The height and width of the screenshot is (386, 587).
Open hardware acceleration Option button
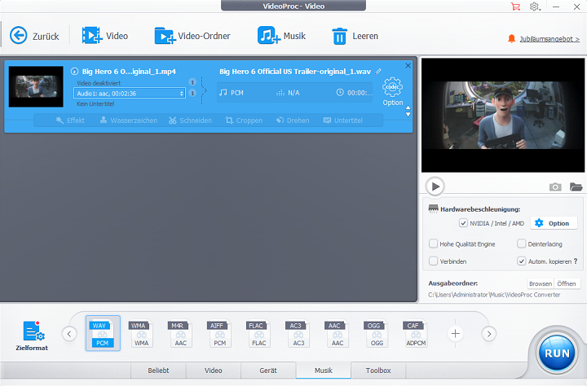click(554, 223)
